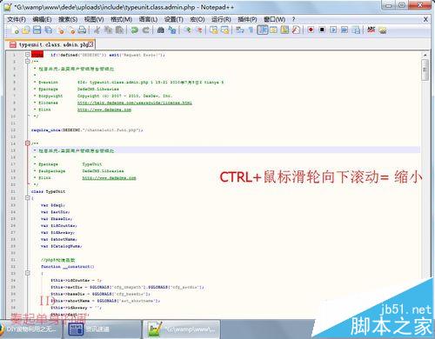Select the typeunit.class.admin.php tab
The height and width of the screenshot is (339, 435).
tap(50, 44)
